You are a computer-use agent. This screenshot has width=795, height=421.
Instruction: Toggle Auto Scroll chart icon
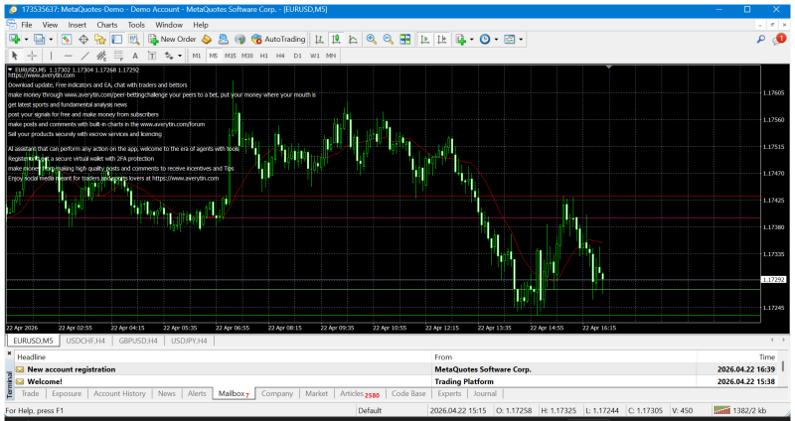point(425,39)
